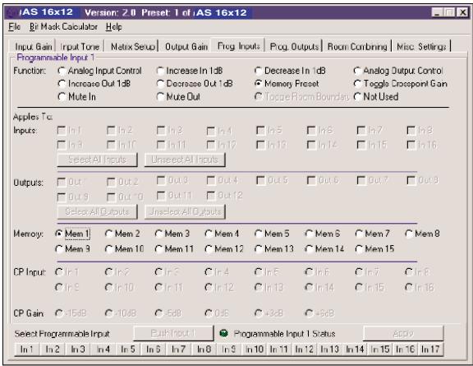Image resolution: width=473 pixels, height=366 pixels.
Task: Select programmable input In 17 button
Action: [430, 350]
